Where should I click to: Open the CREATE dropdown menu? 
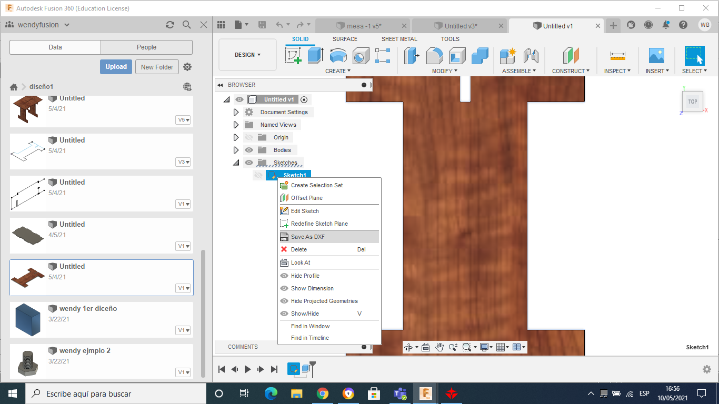[337, 71]
